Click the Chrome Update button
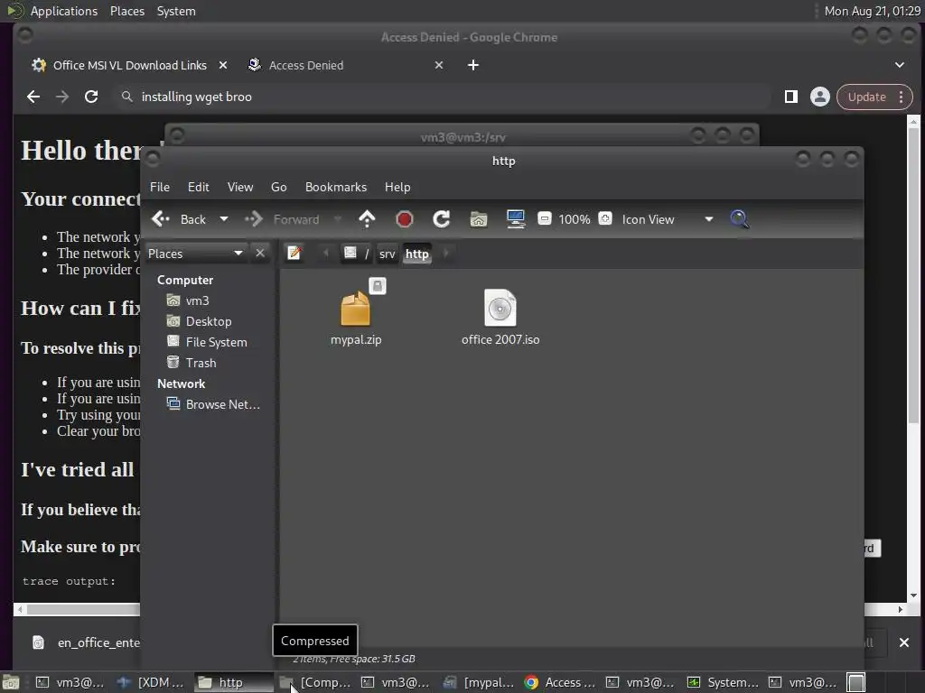This screenshot has height=693, width=925. pyautogui.click(x=874, y=97)
